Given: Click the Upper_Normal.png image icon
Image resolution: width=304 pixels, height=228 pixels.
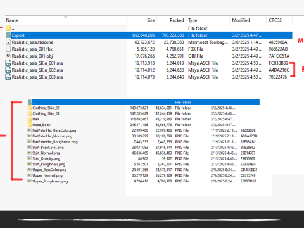Looking at the screenshot, I should coord(30,175).
